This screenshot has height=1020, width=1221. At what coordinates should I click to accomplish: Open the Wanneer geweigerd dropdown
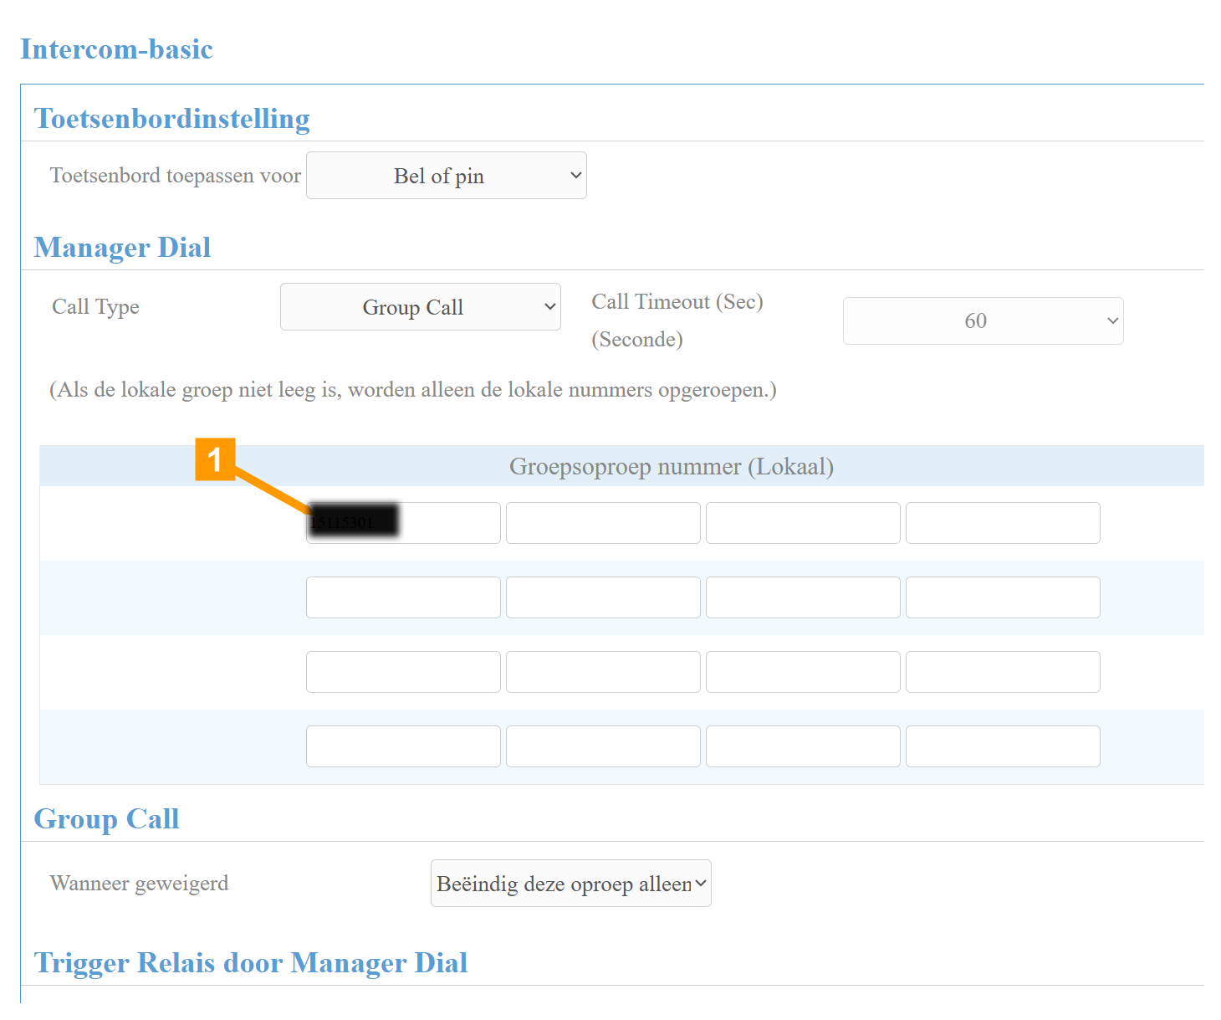click(570, 884)
